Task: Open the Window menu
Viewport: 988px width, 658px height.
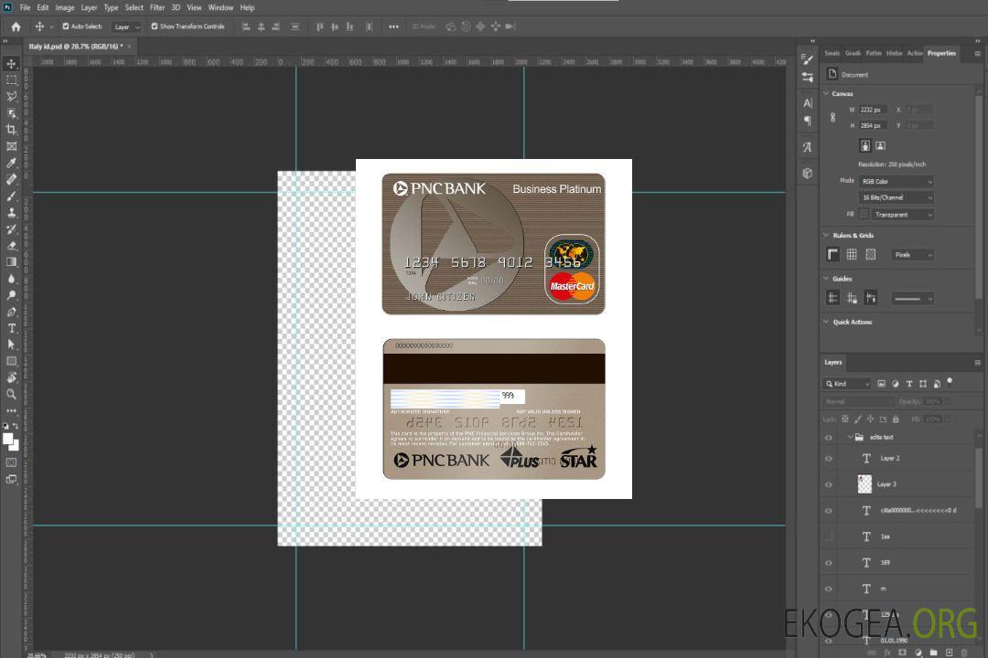Action: pos(220,7)
